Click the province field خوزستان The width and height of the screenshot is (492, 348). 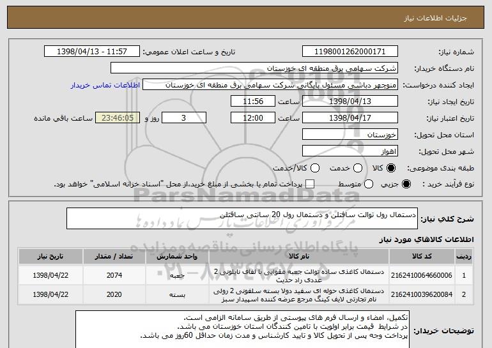pyautogui.click(x=350, y=135)
